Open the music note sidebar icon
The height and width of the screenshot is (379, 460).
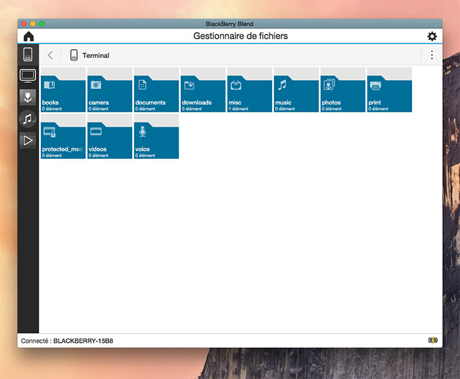[28, 119]
